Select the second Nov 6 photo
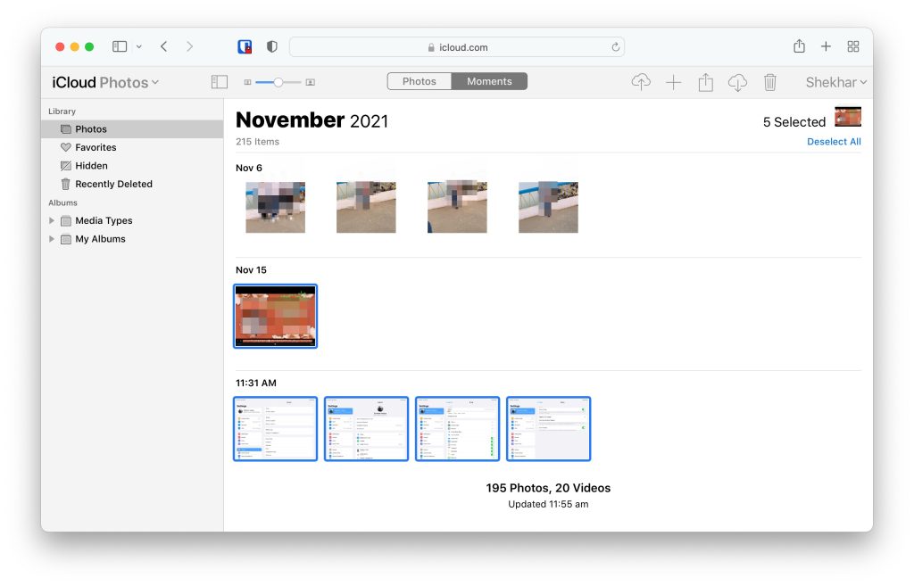914x586 pixels. tap(366, 207)
